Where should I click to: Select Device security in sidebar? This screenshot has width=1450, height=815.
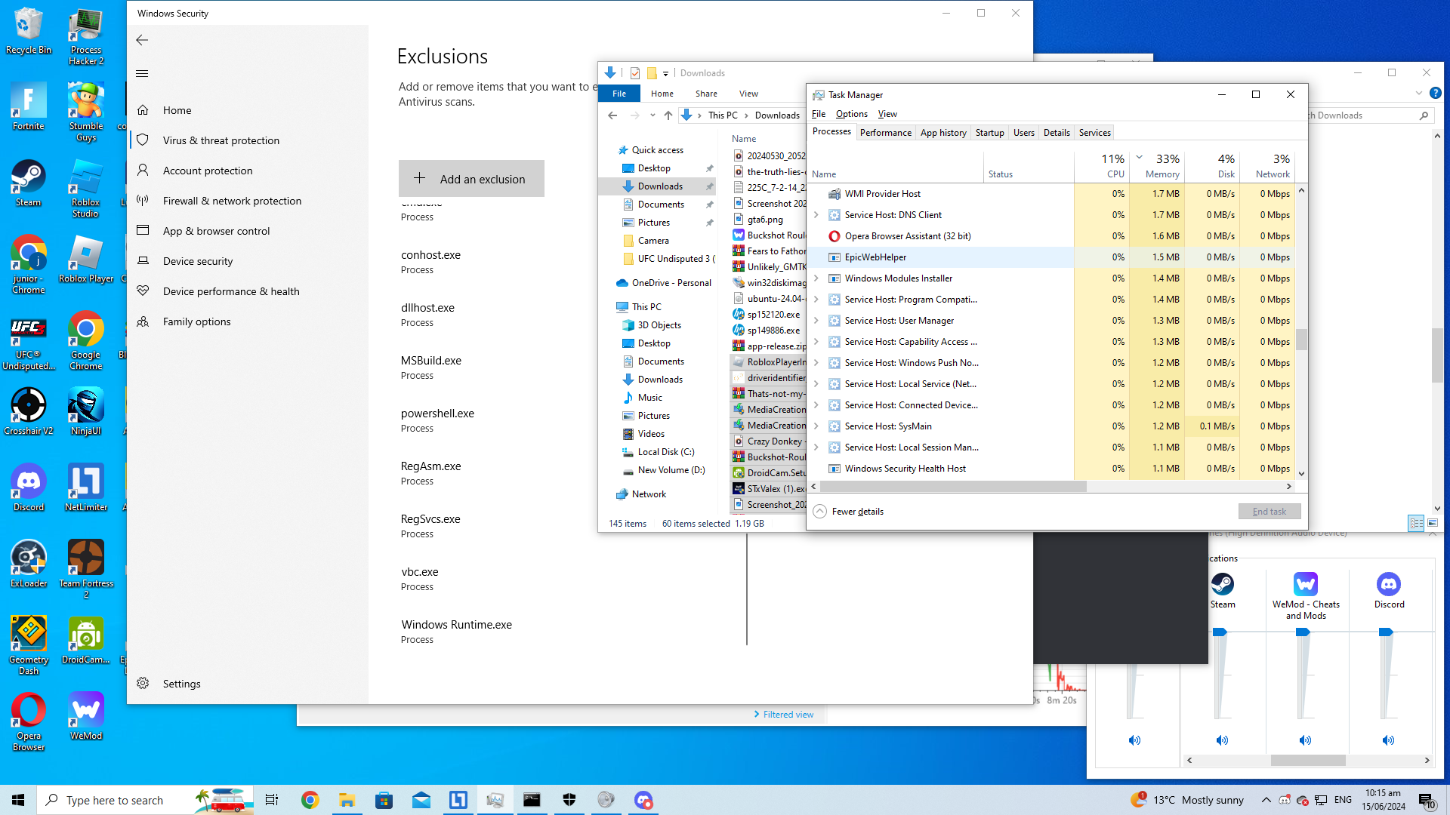pyautogui.click(x=197, y=261)
